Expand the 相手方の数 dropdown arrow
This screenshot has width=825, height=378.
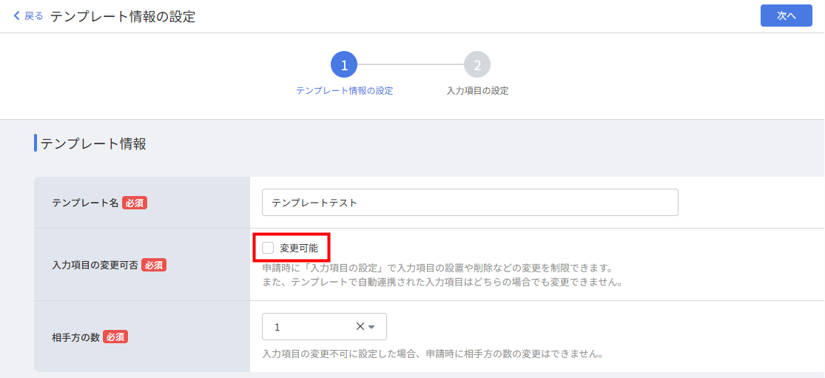(372, 327)
